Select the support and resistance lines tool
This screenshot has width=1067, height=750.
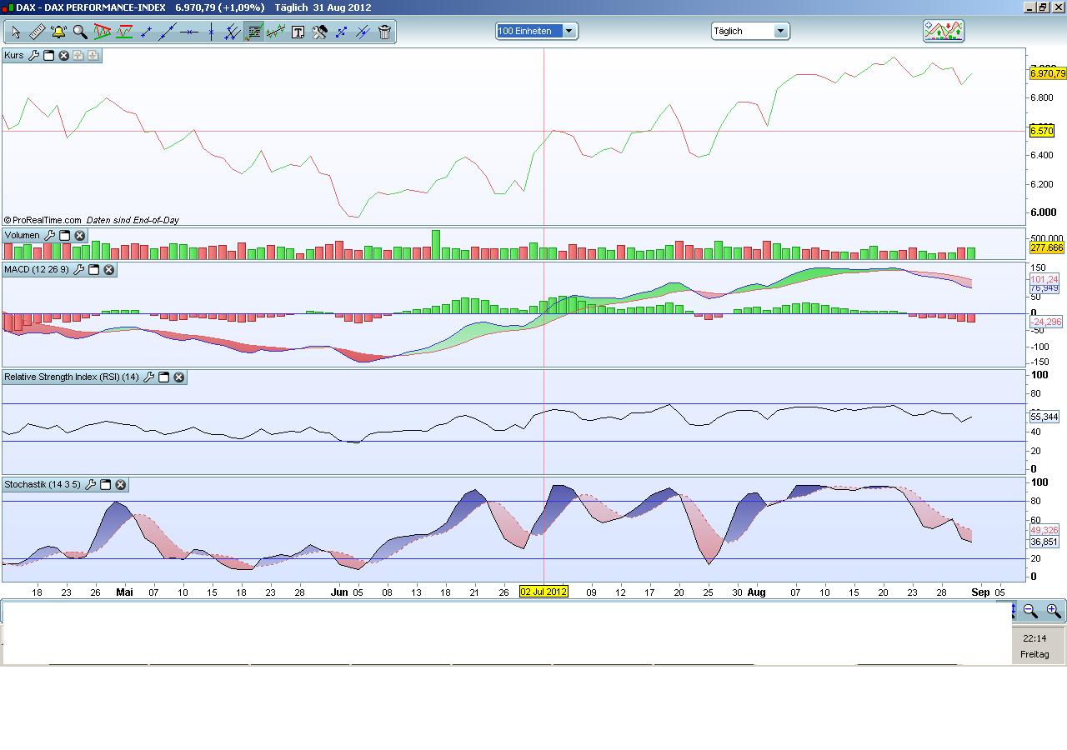pyautogui.click(x=124, y=32)
